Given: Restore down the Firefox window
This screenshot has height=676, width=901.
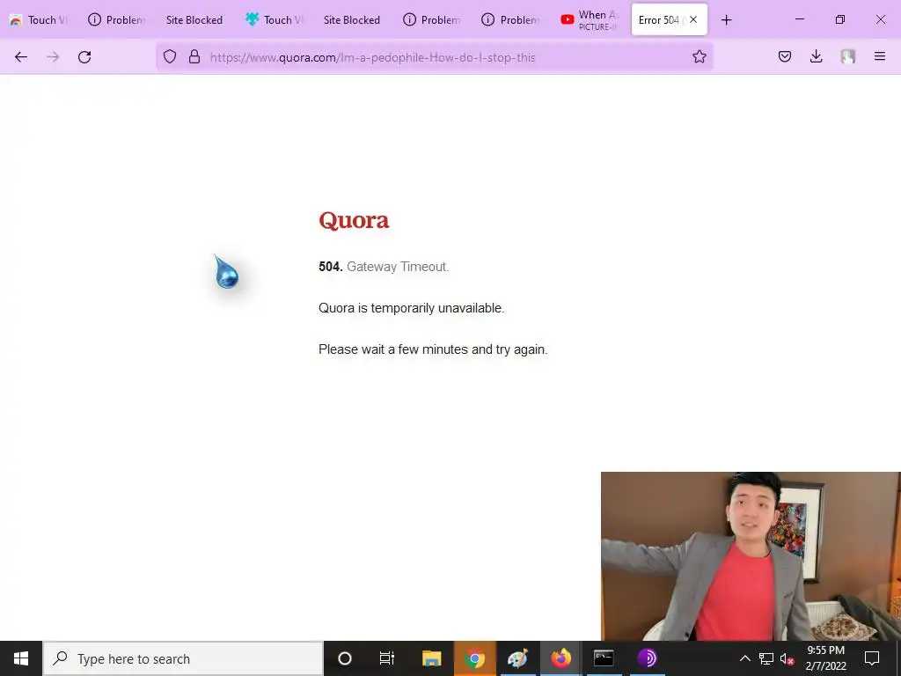Looking at the screenshot, I should (x=840, y=19).
